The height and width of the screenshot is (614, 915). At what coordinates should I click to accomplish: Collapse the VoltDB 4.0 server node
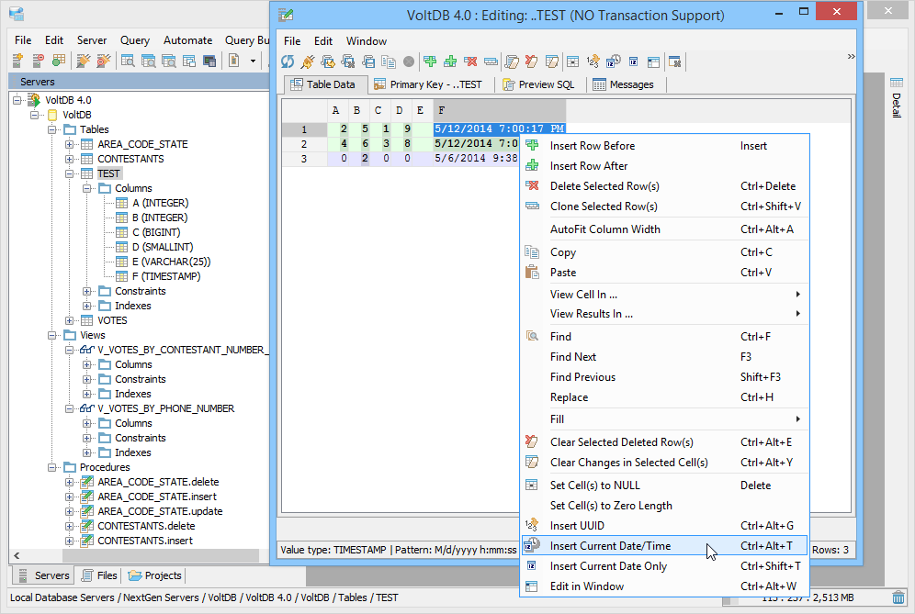point(17,100)
